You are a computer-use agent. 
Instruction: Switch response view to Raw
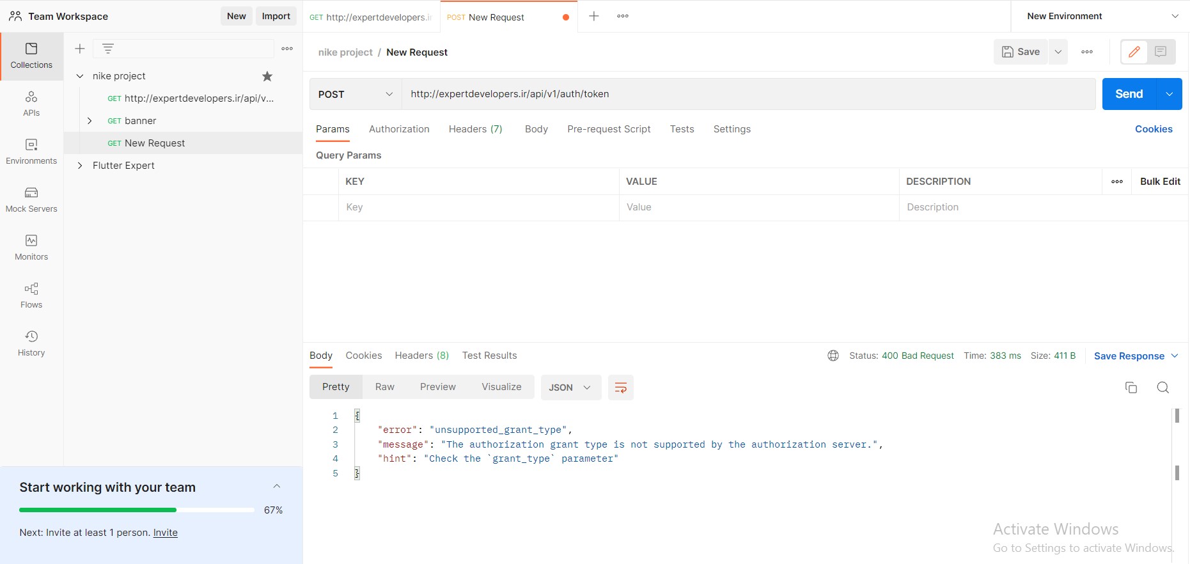[x=384, y=387]
